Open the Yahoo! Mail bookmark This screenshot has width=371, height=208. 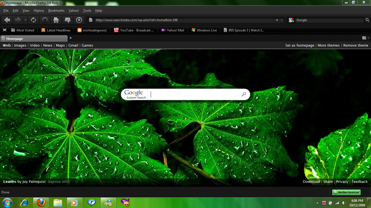coord(173,30)
